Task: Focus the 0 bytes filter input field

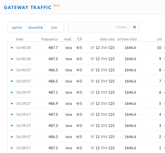Action: [99, 27]
